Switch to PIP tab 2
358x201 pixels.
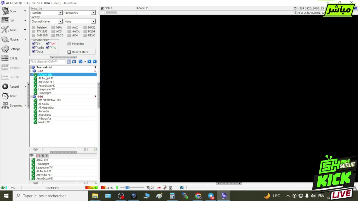click(x=42, y=155)
